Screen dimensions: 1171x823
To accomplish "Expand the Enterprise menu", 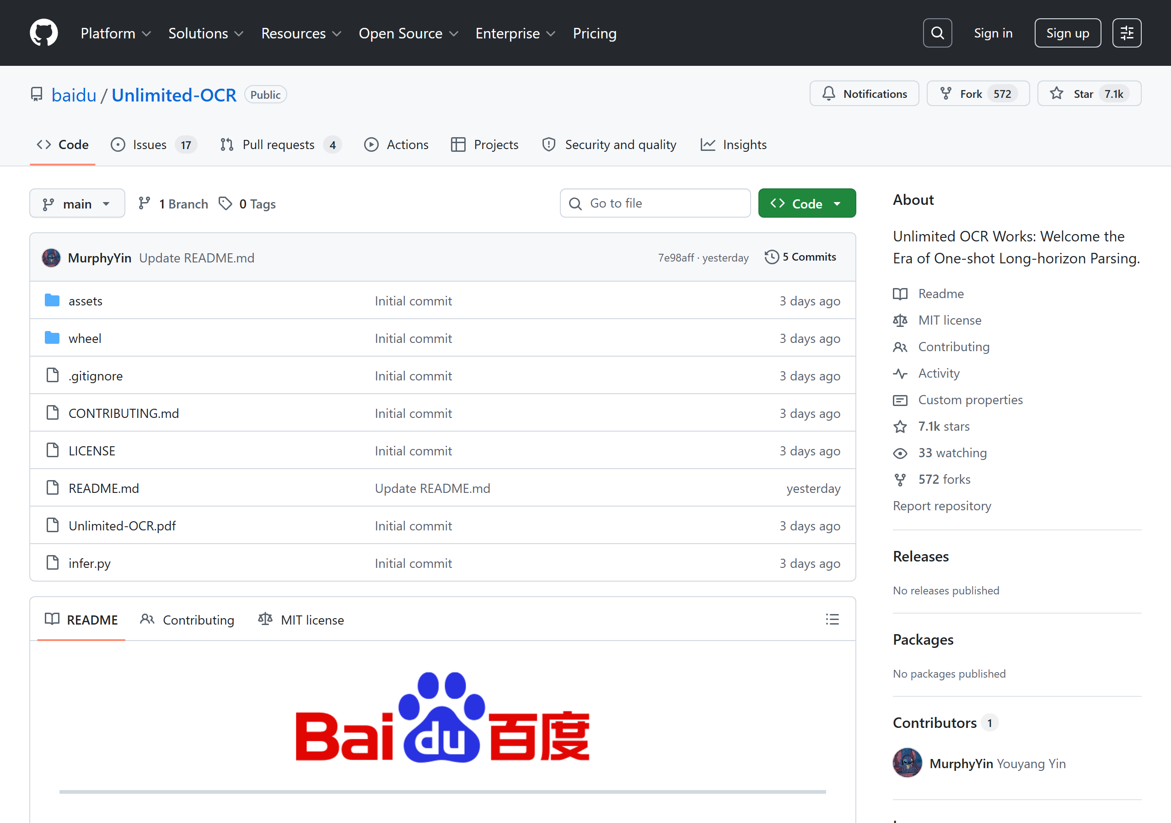I will [515, 34].
